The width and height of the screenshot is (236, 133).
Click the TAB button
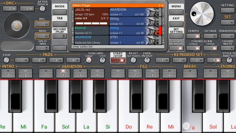60,24
